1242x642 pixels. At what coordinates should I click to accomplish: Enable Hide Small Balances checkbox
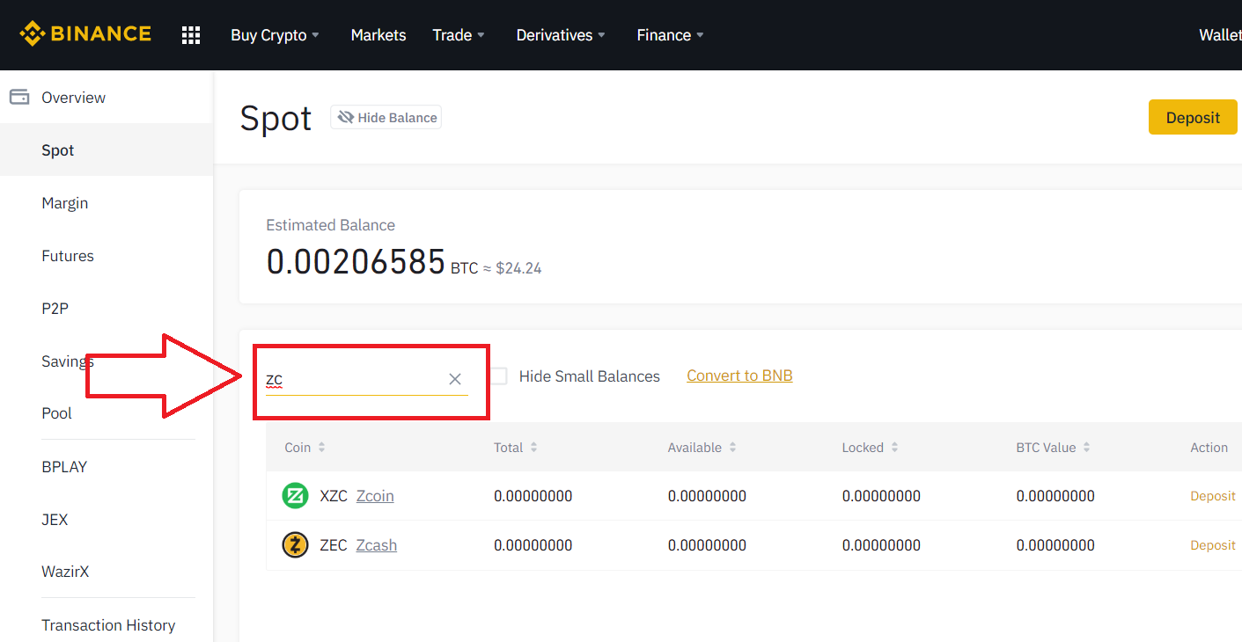pyautogui.click(x=499, y=376)
